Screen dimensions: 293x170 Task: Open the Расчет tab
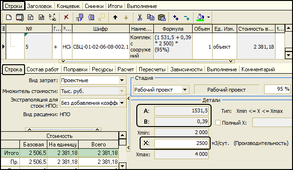(125, 69)
